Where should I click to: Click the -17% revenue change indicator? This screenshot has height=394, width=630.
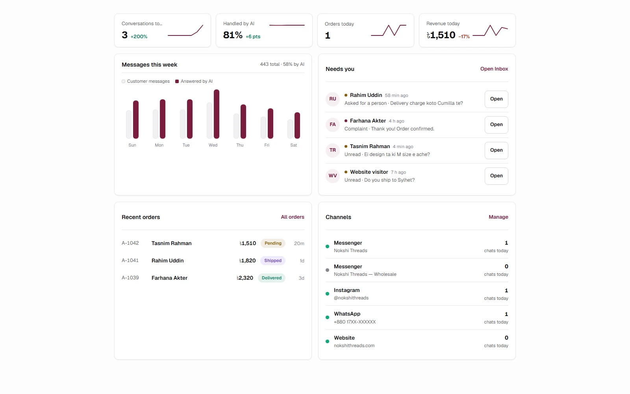click(464, 37)
